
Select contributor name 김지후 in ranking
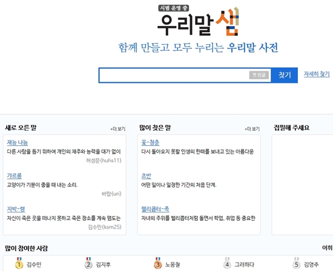[103, 264]
